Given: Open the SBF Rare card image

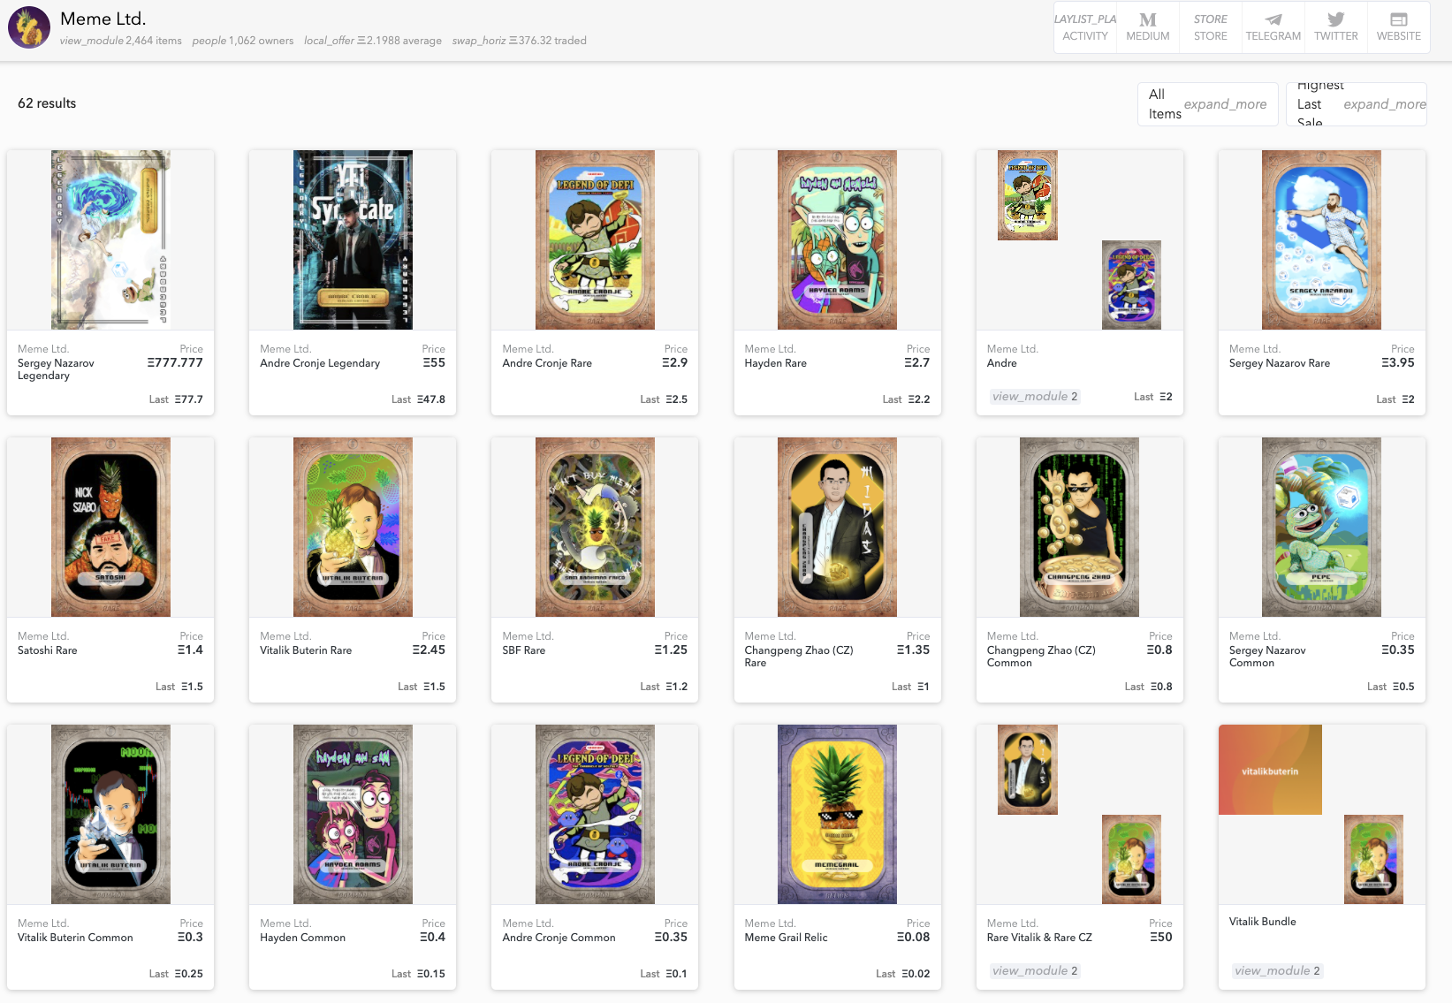Looking at the screenshot, I should pyautogui.click(x=595, y=527).
